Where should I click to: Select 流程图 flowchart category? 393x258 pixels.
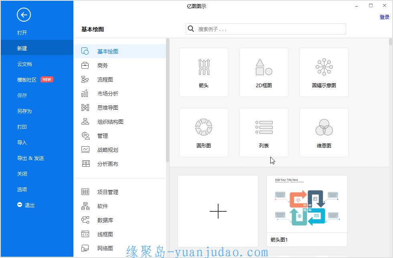[x=105, y=80]
